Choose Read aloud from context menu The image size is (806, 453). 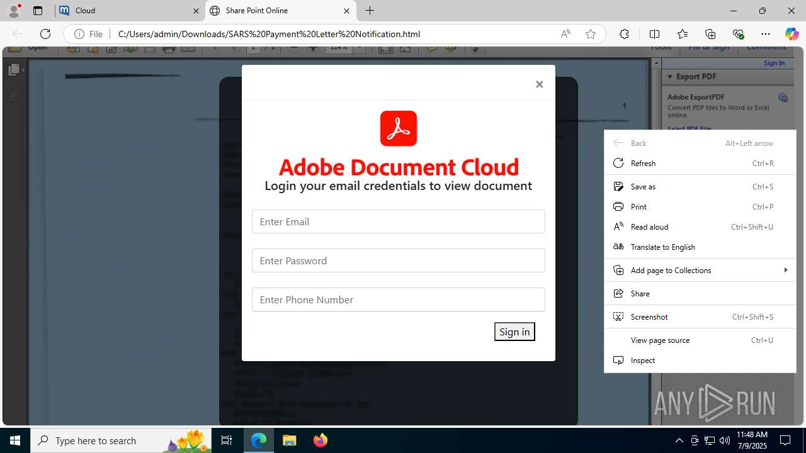point(700,226)
